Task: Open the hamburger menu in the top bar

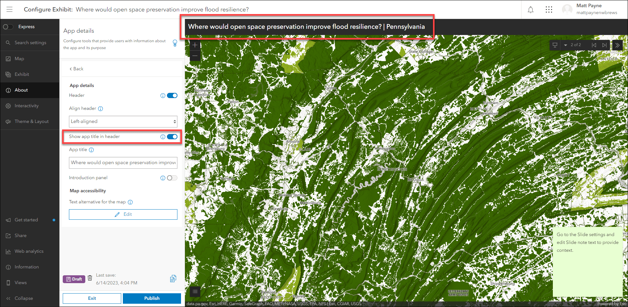Action: pos(9,9)
